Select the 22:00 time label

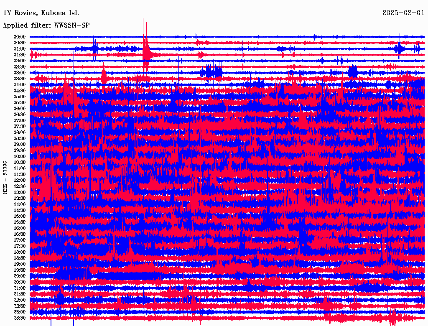[x=20, y=300]
